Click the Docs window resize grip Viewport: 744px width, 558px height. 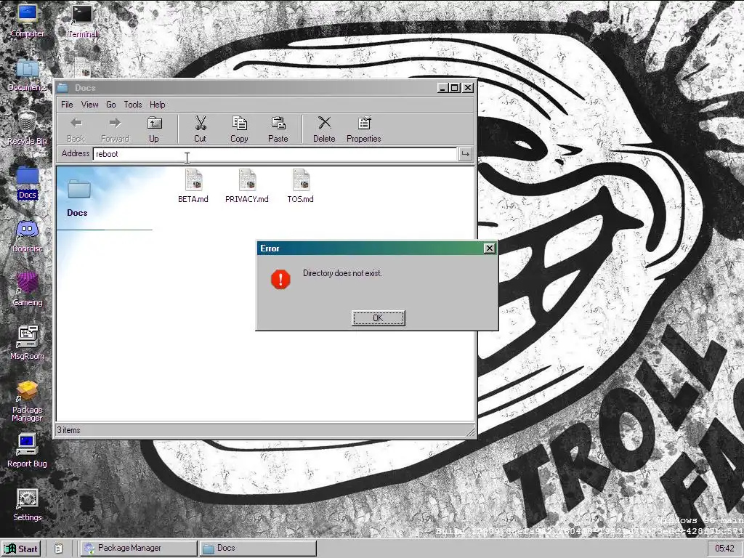tap(471, 432)
